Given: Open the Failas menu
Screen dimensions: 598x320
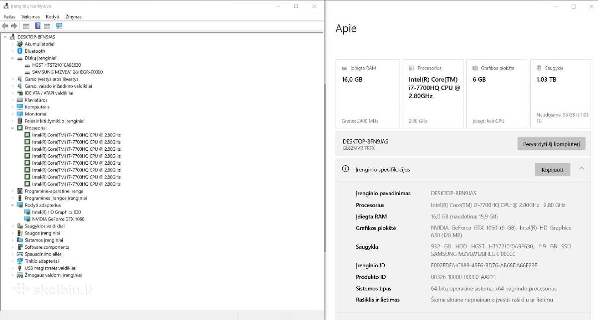Looking at the screenshot, I should click(9, 16).
